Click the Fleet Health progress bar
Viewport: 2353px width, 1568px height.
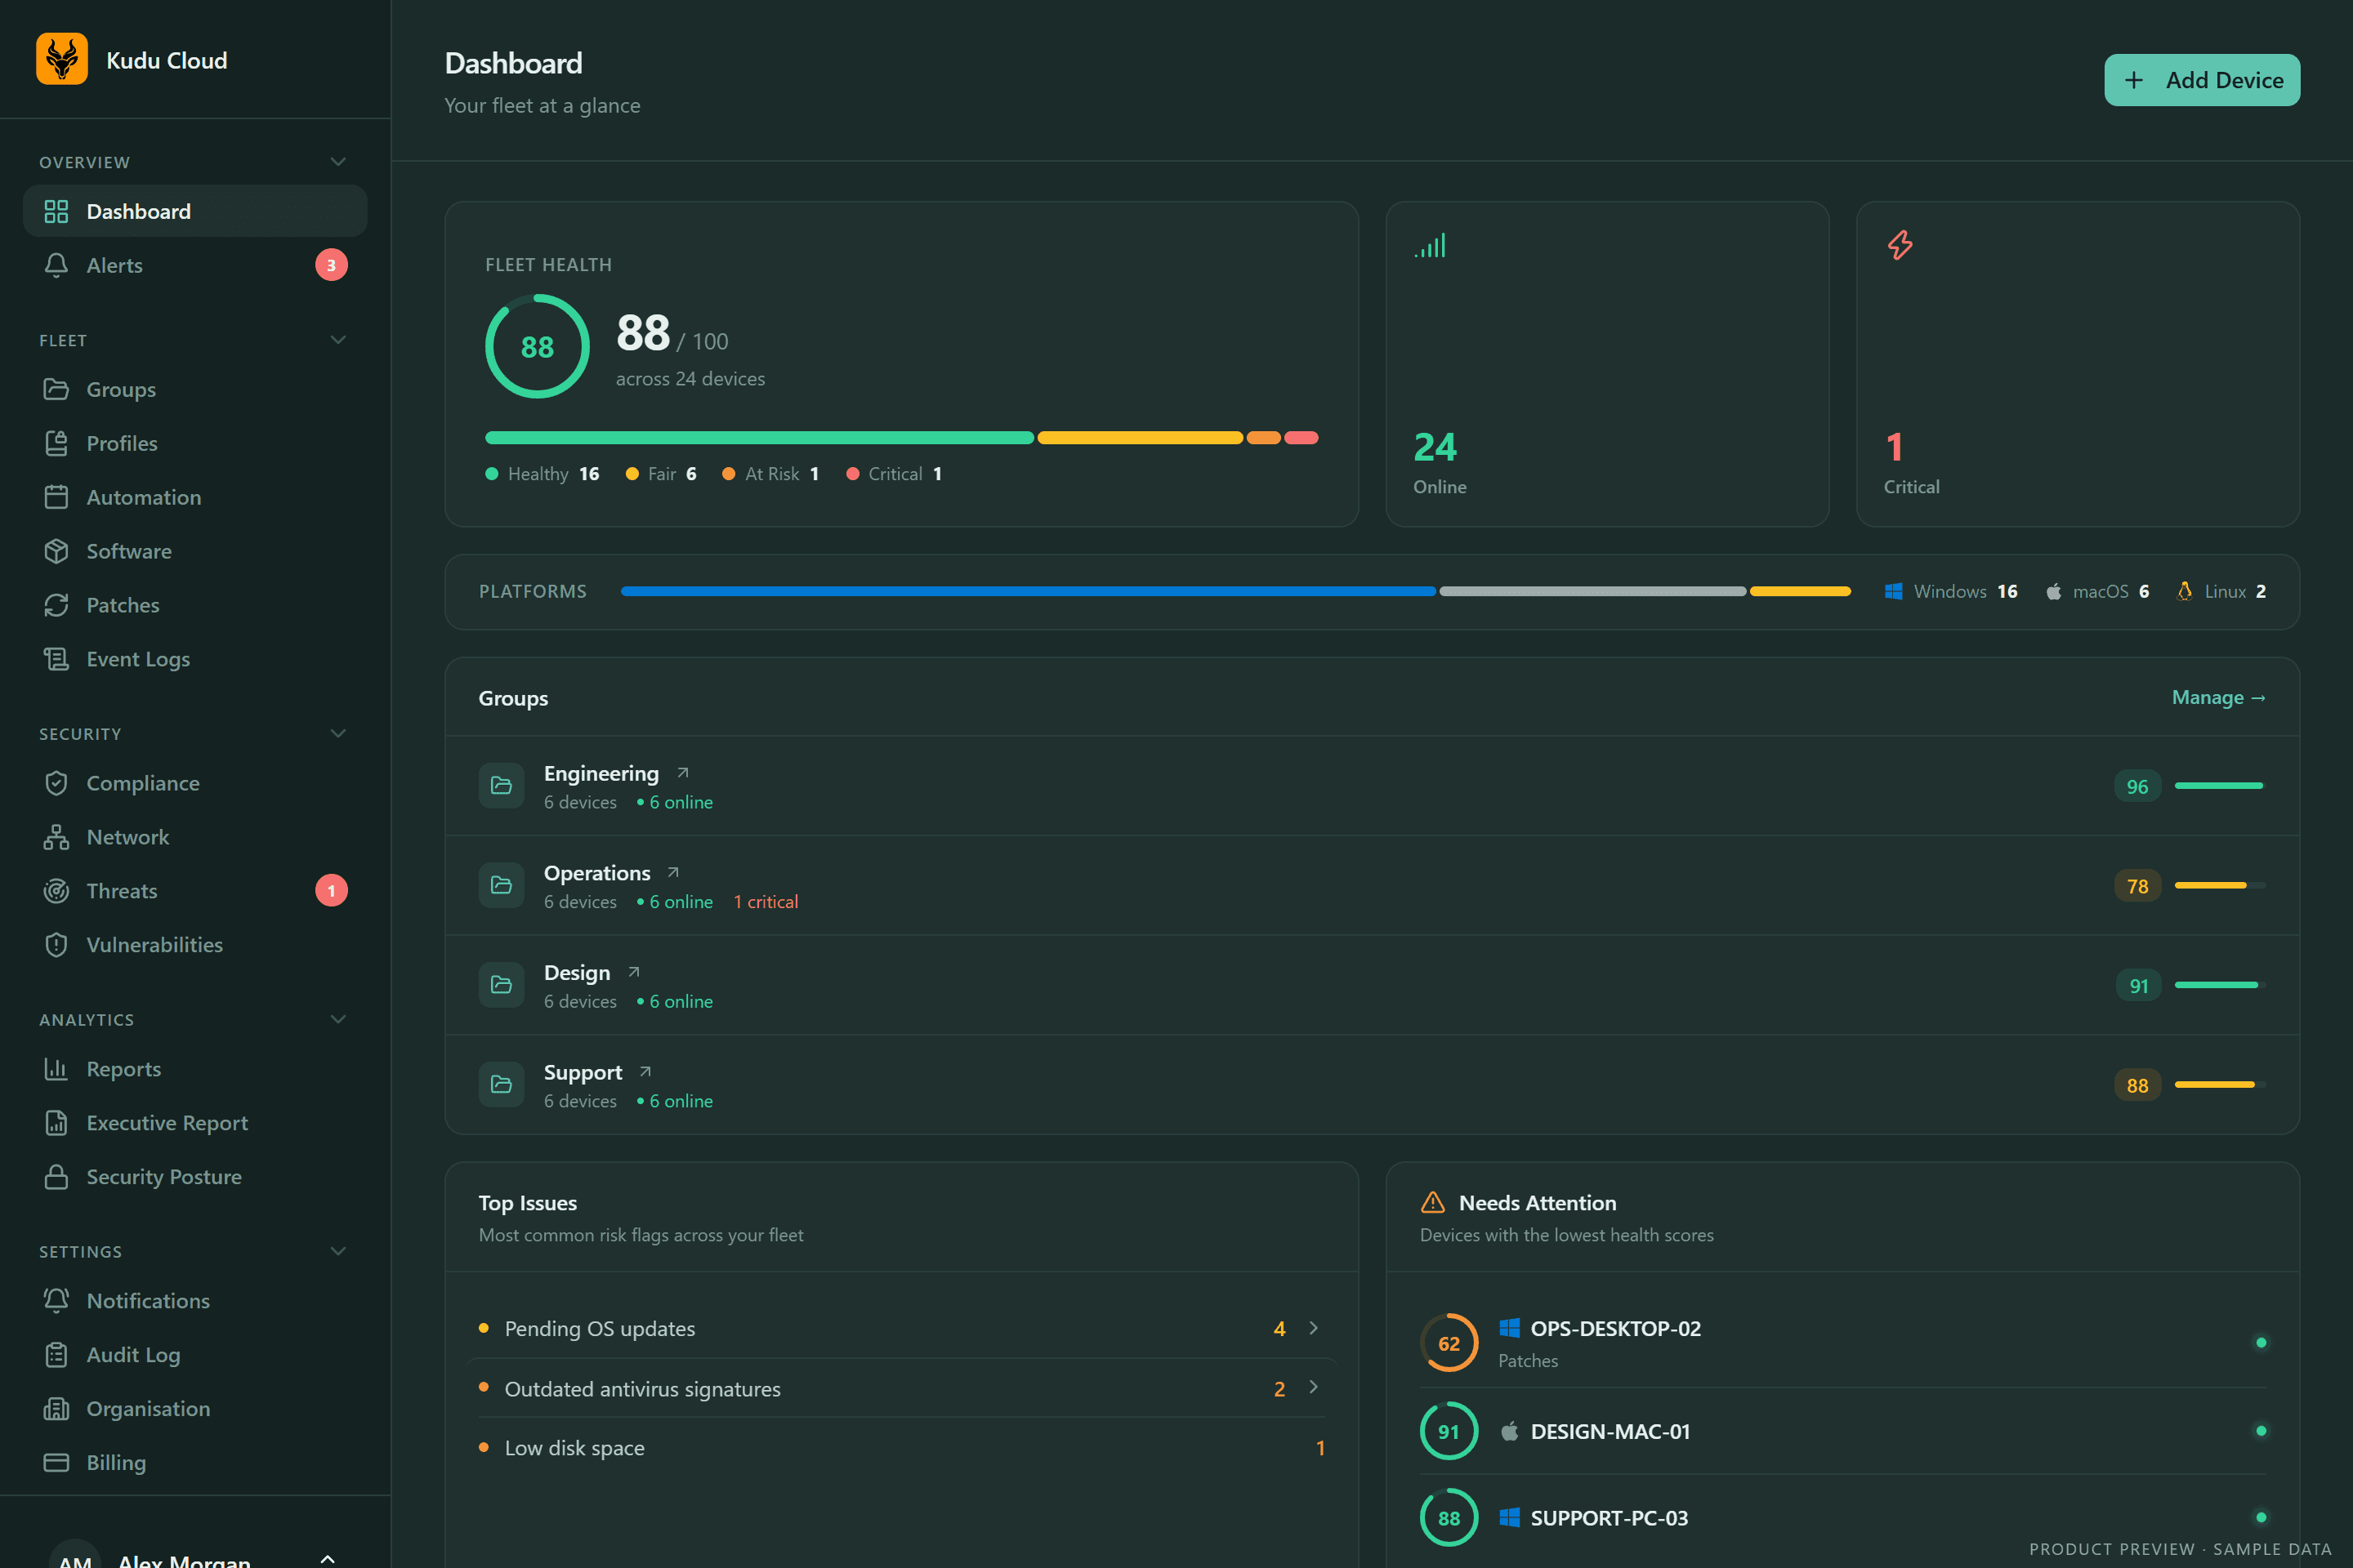coord(901,438)
